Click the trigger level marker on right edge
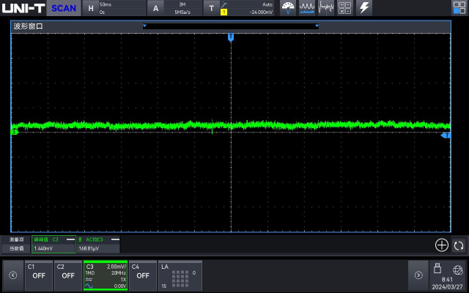Image resolution: width=469 pixels, height=293 pixels. coord(446,136)
